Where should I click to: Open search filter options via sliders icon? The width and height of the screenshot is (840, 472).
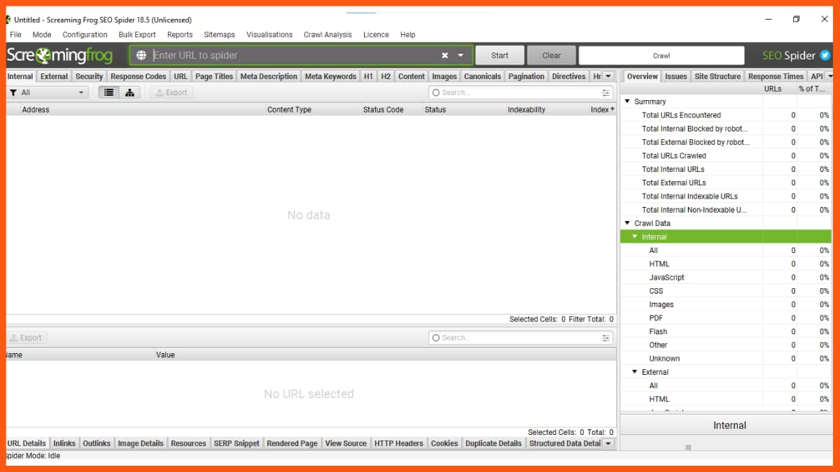(x=605, y=92)
